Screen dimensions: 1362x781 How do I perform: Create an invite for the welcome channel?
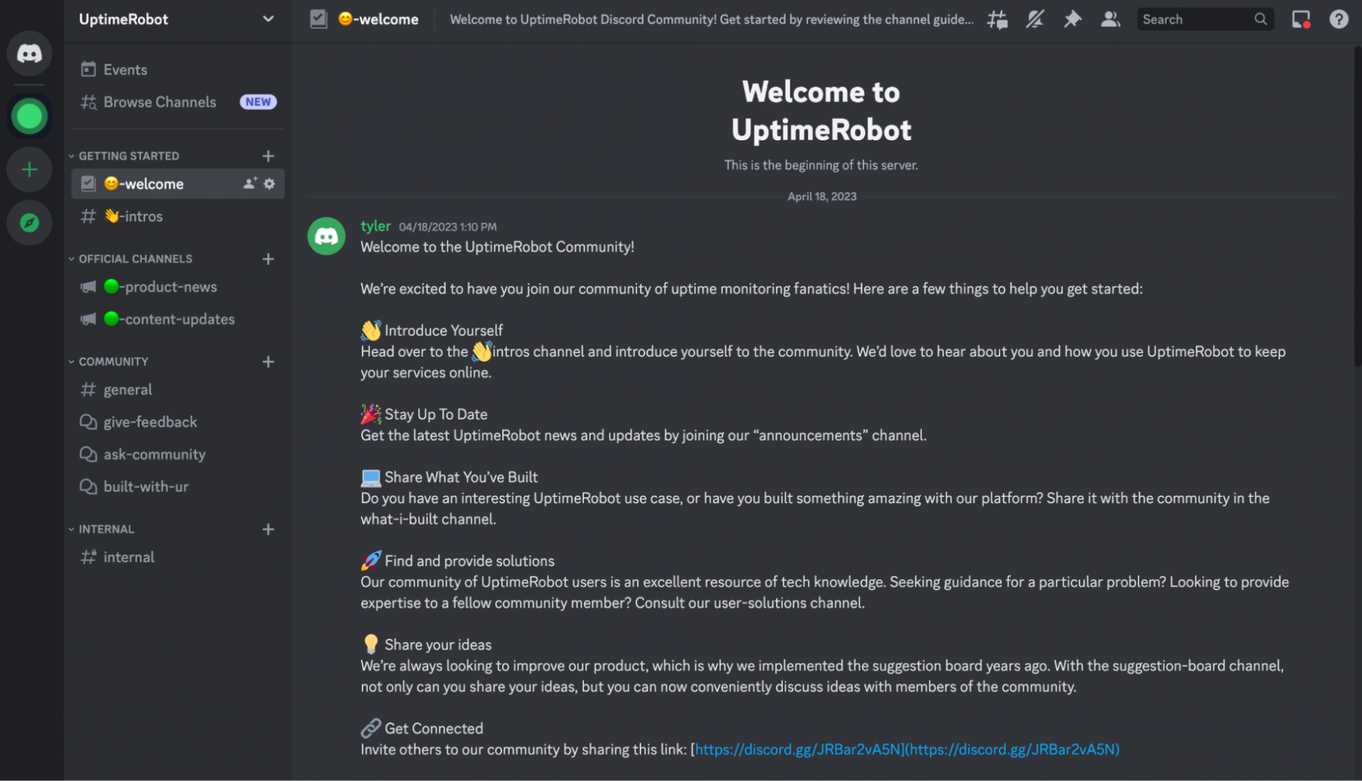(x=248, y=184)
